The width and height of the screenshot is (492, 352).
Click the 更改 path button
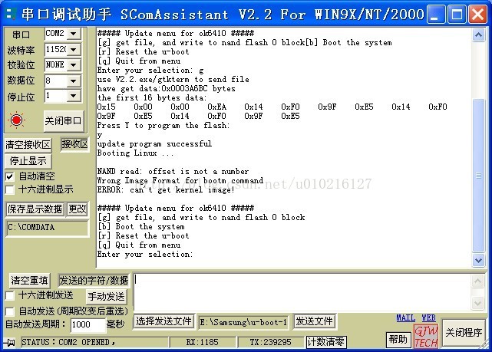click(78, 209)
